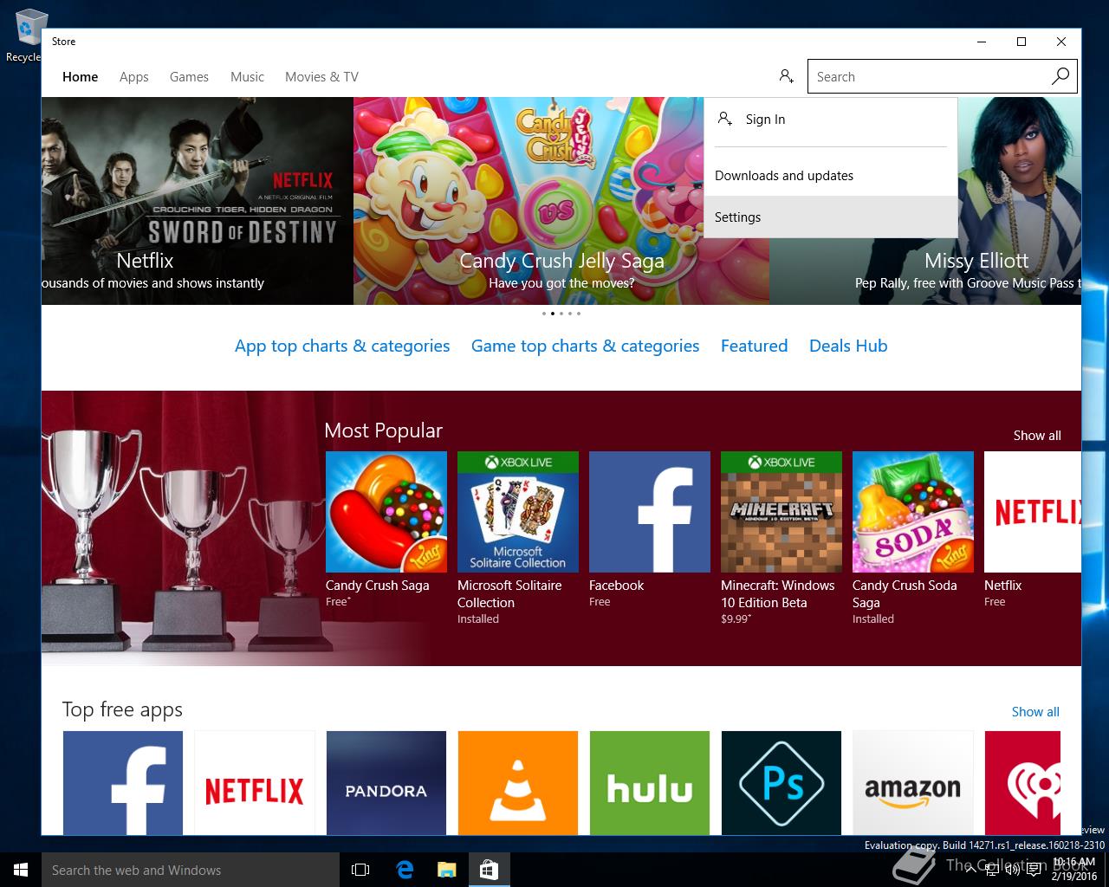
Task: Switch to the Apps tab
Action: [134, 76]
